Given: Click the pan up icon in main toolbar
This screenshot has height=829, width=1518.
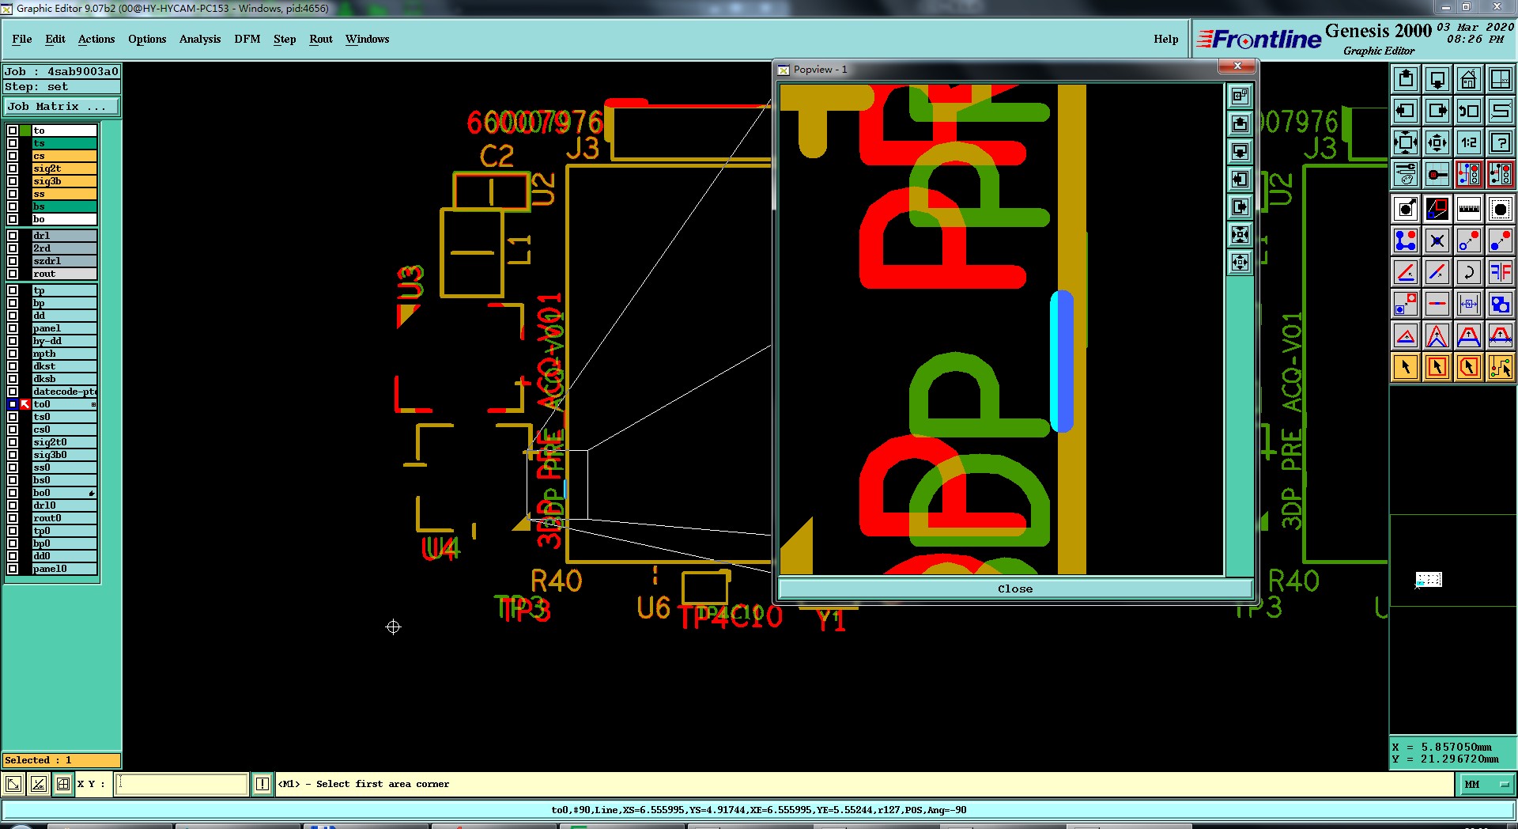Looking at the screenshot, I should point(1406,79).
